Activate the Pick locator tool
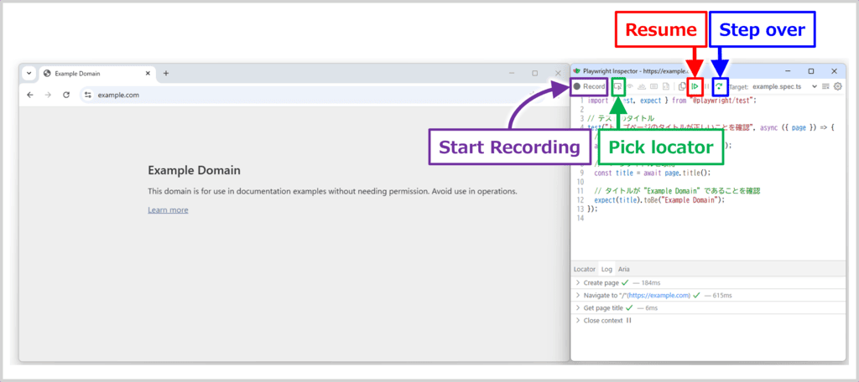Viewport: 859px width, 382px height. point(618,86)
